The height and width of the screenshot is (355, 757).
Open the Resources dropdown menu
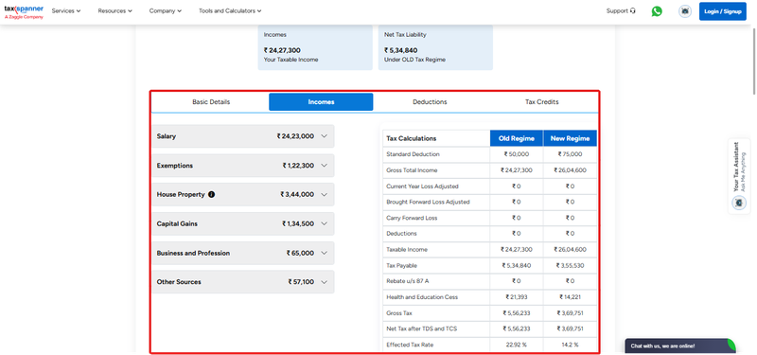click(x=114, y=10)
